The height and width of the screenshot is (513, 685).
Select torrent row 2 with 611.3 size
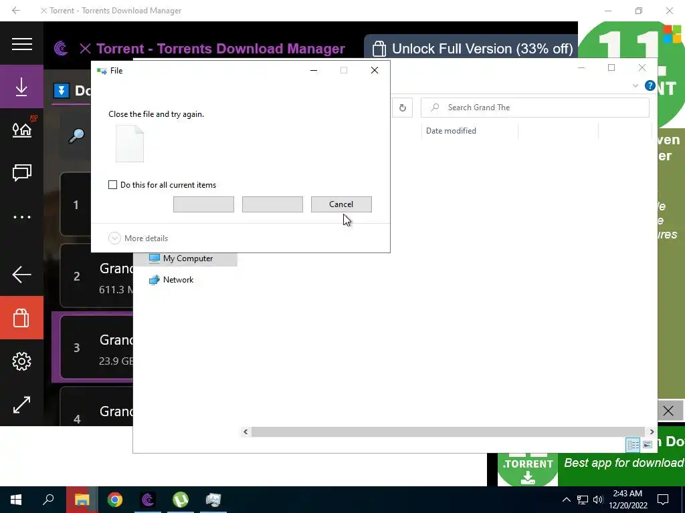tap(96, 276)
